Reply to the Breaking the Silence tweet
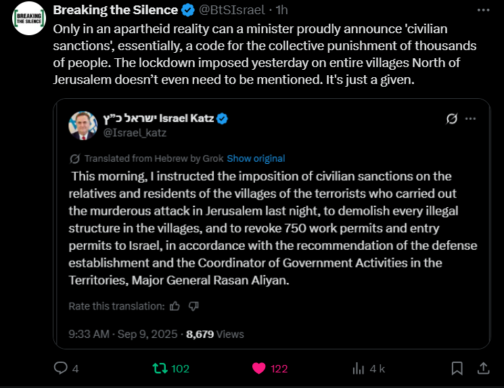 click(61, 368)
